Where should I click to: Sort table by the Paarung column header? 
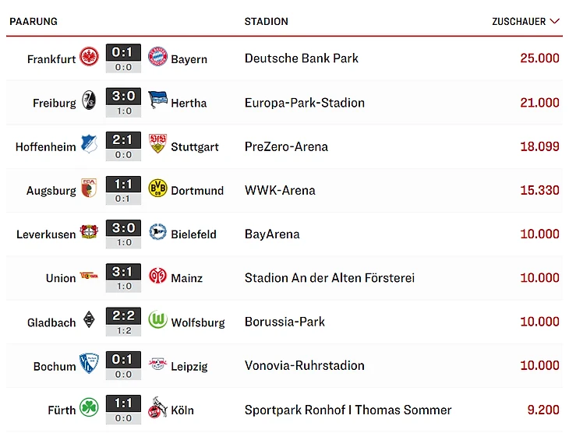coord(34,21)
